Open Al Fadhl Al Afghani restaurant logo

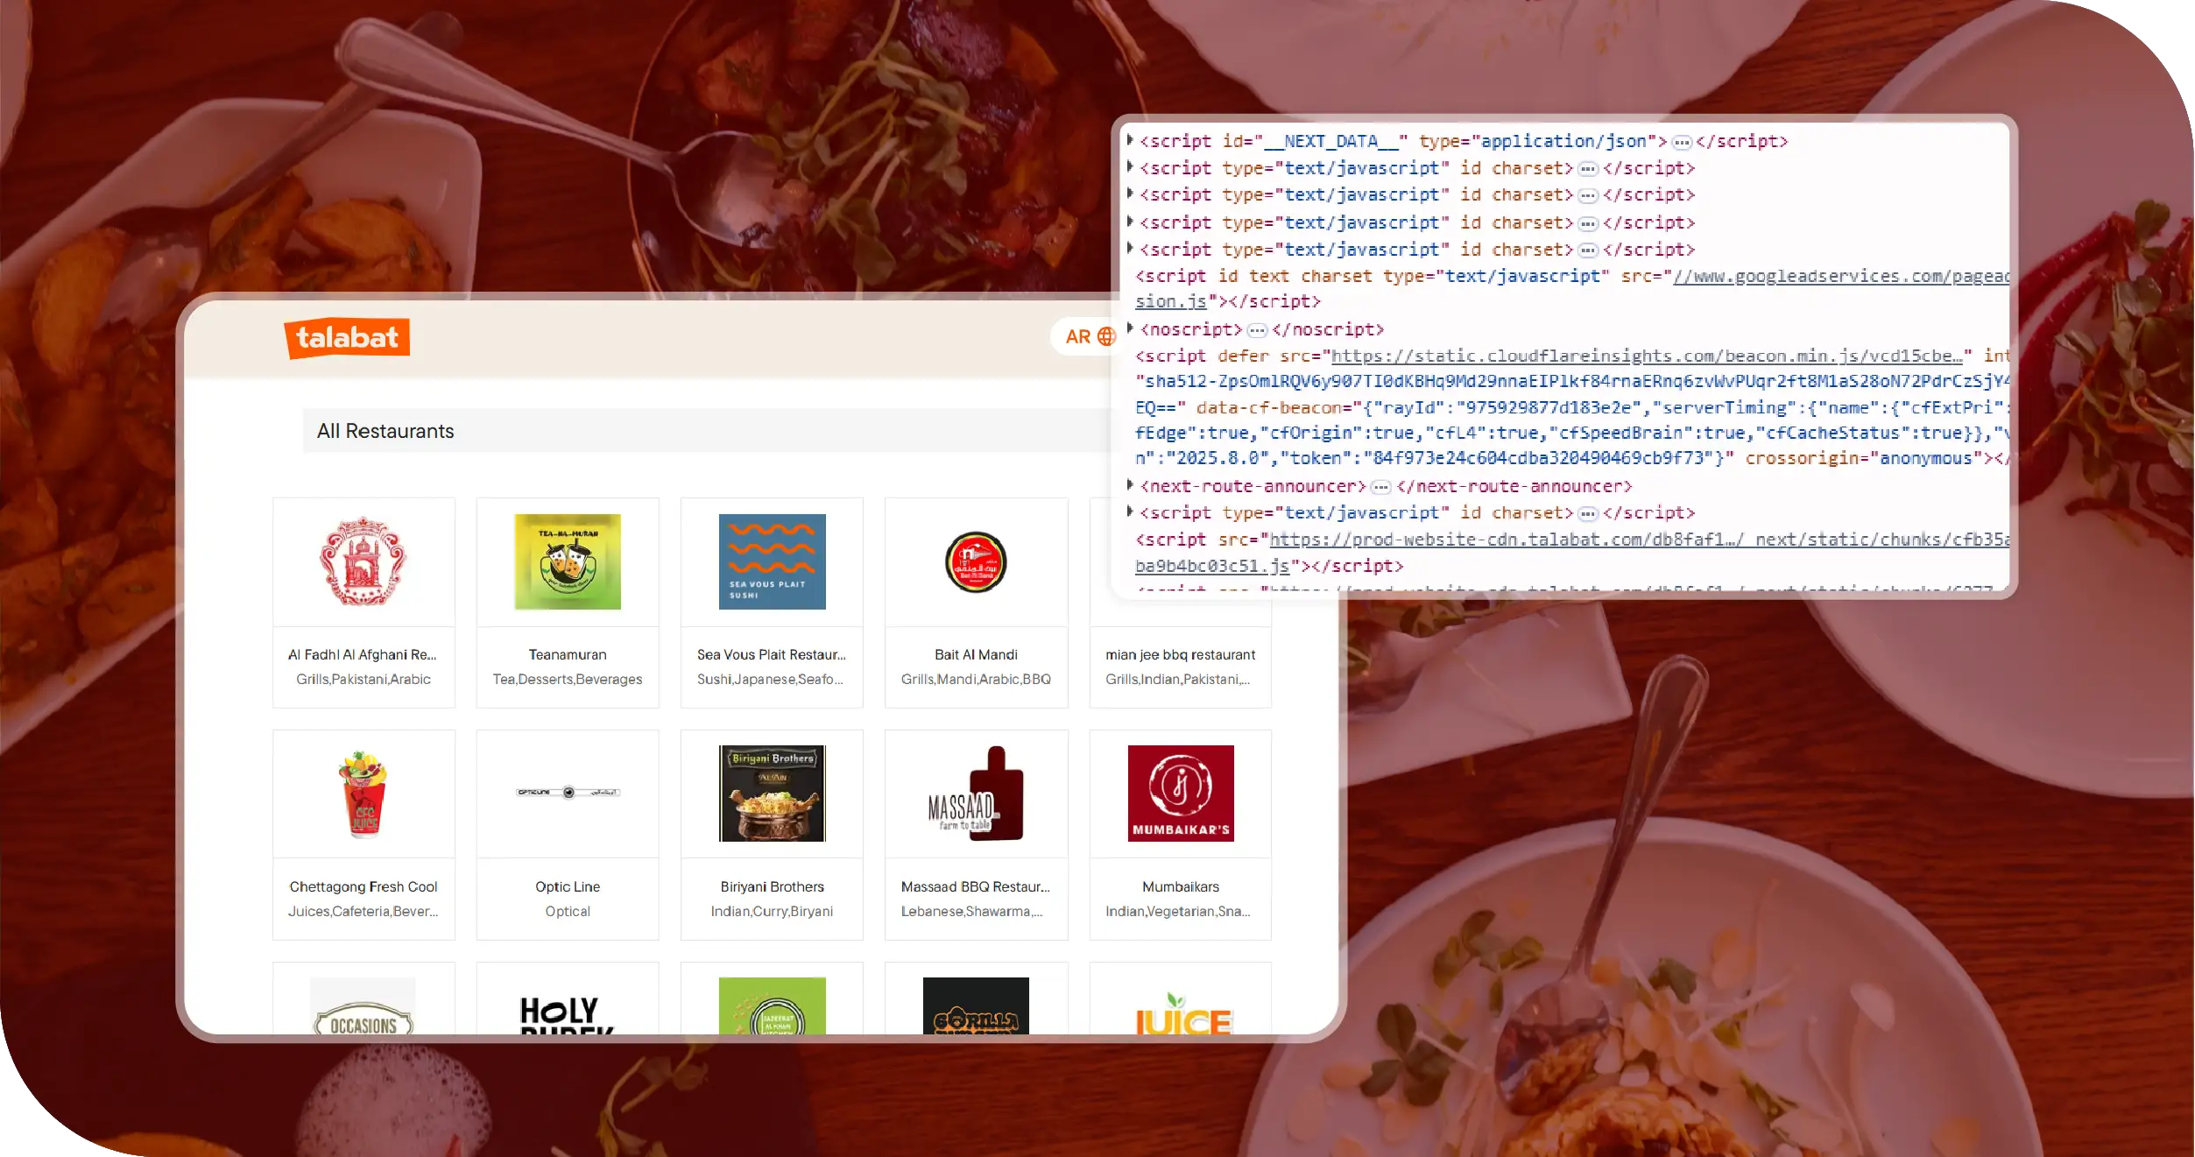click(363, 561)
